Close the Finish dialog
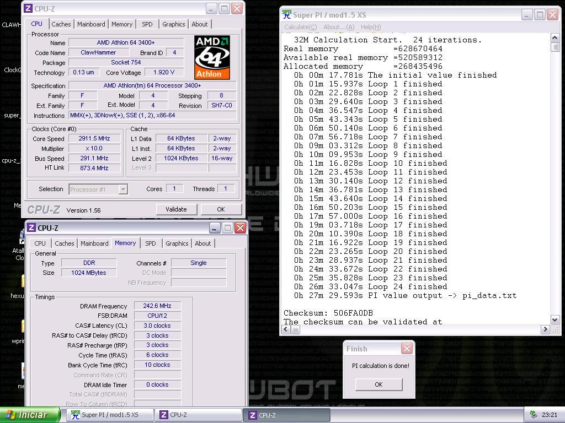The height and width of the screenshot is (423, 565). 407,348
